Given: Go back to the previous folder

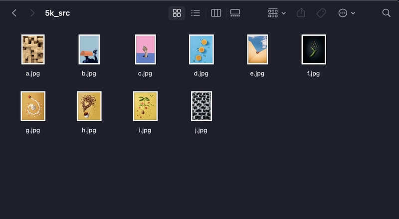Looking at the screenshot, I should [x=14, y=13].
